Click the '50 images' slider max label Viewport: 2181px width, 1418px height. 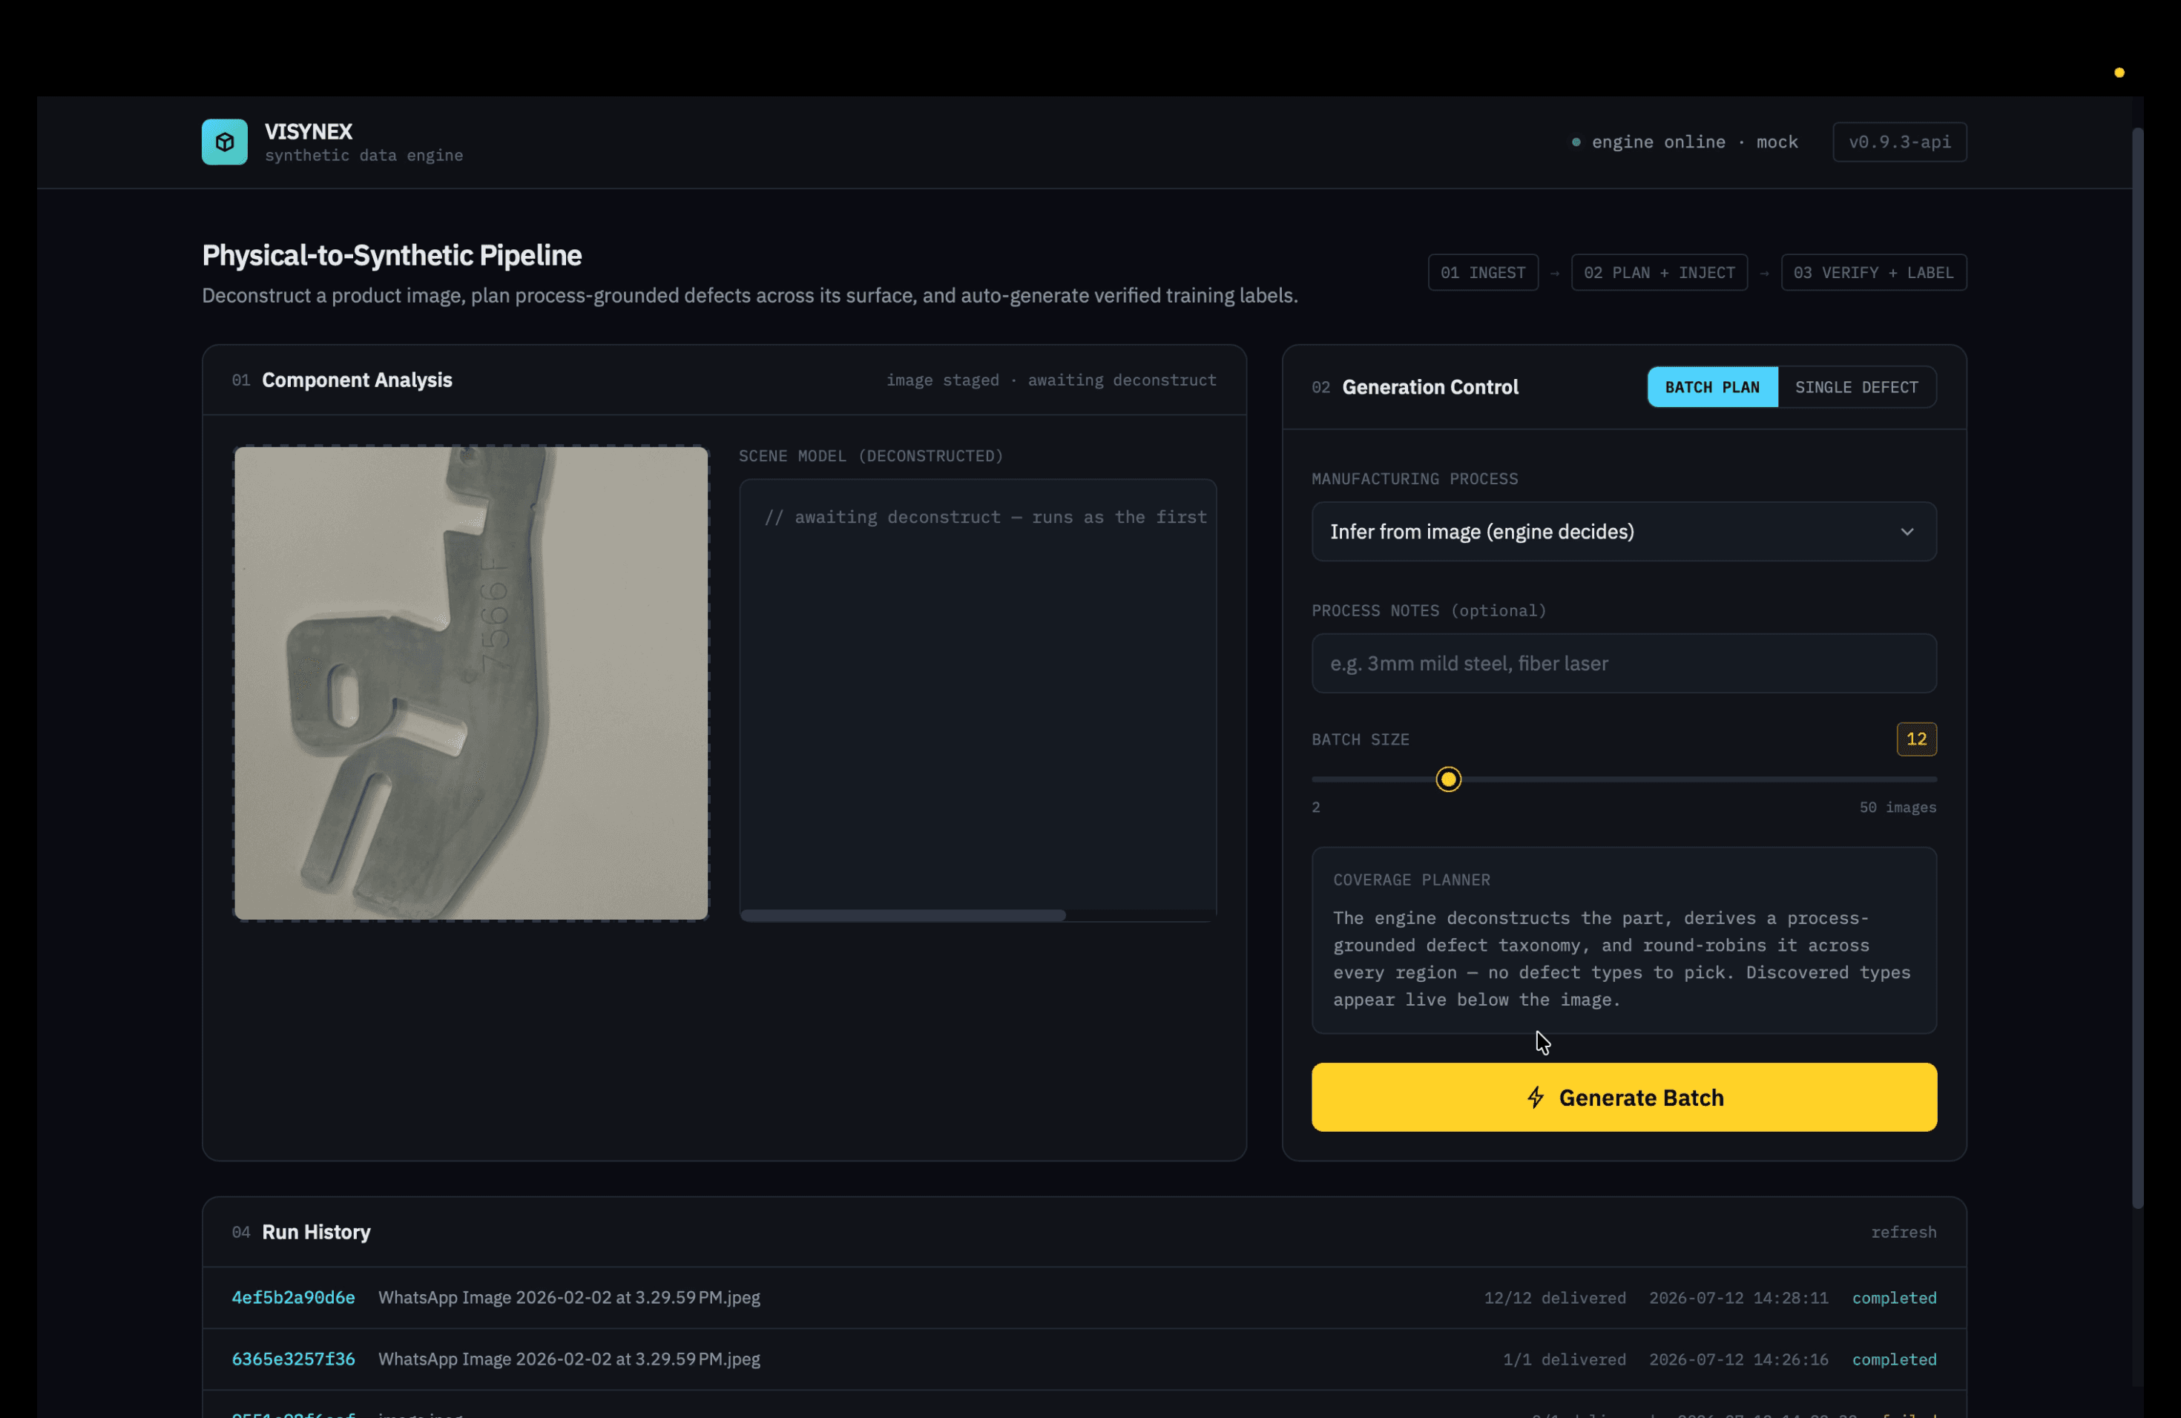[1898, 808]
